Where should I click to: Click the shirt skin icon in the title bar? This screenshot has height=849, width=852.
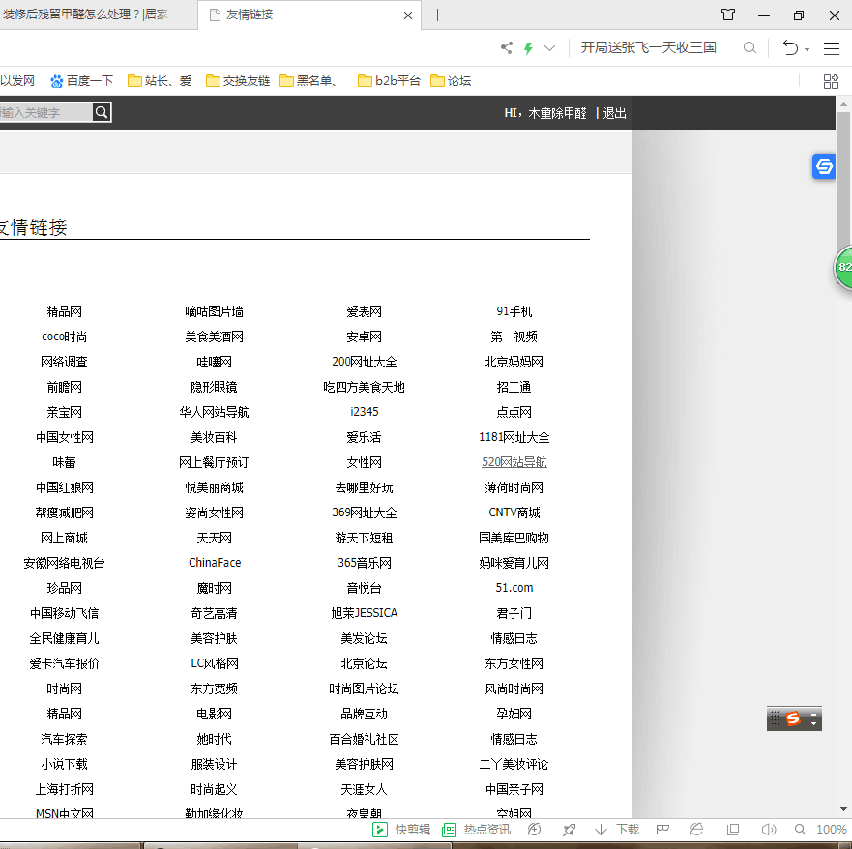pyautogui.click(x=728, y=15)
